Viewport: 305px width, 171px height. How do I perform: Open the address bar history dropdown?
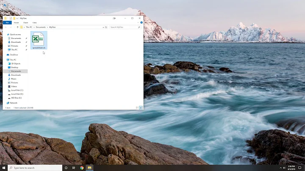tap(103, 28)
